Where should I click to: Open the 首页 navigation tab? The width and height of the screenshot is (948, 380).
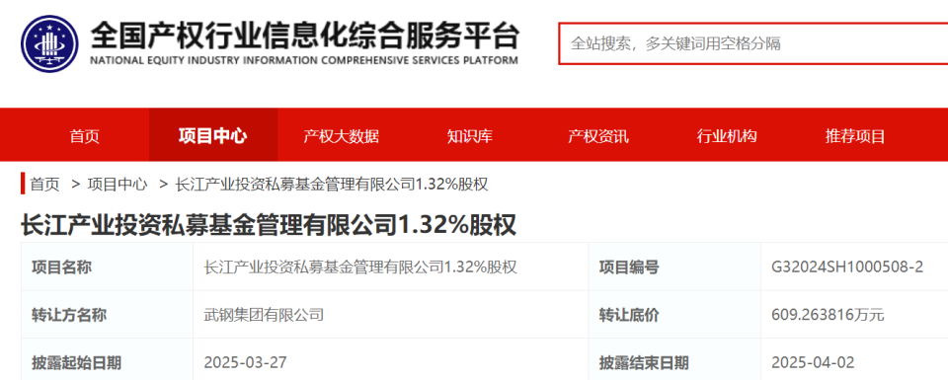[85, 136]
